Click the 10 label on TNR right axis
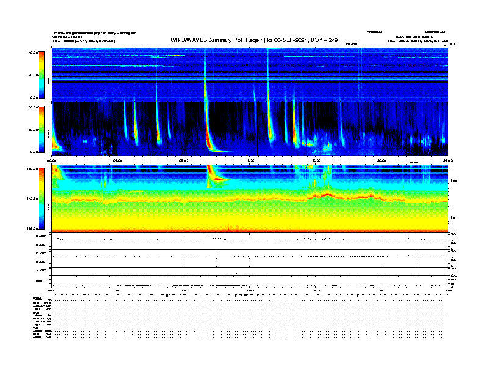The image size is (483, 373). [x=453, y=218]
